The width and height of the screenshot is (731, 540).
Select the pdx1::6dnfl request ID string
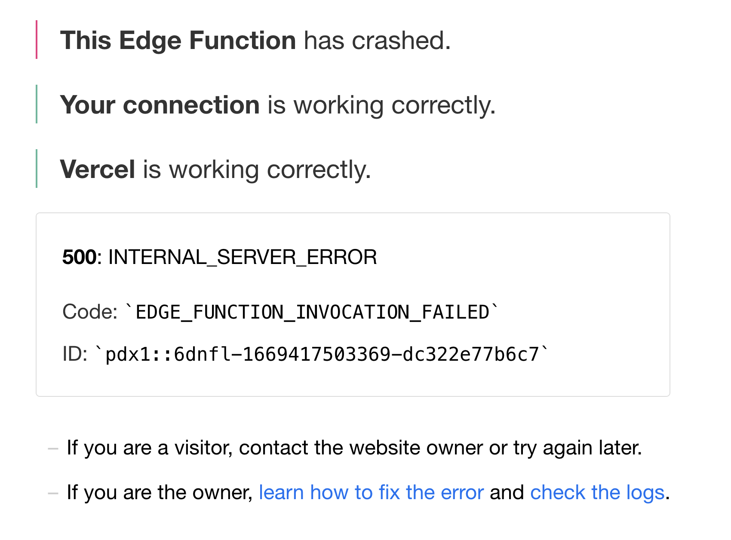(322, 355)
